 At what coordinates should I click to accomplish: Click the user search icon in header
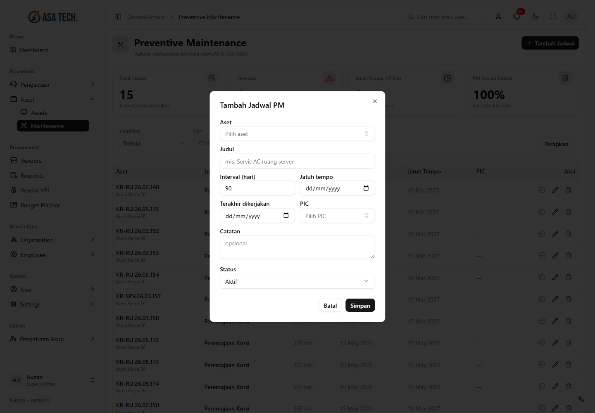tap(499, 17)
